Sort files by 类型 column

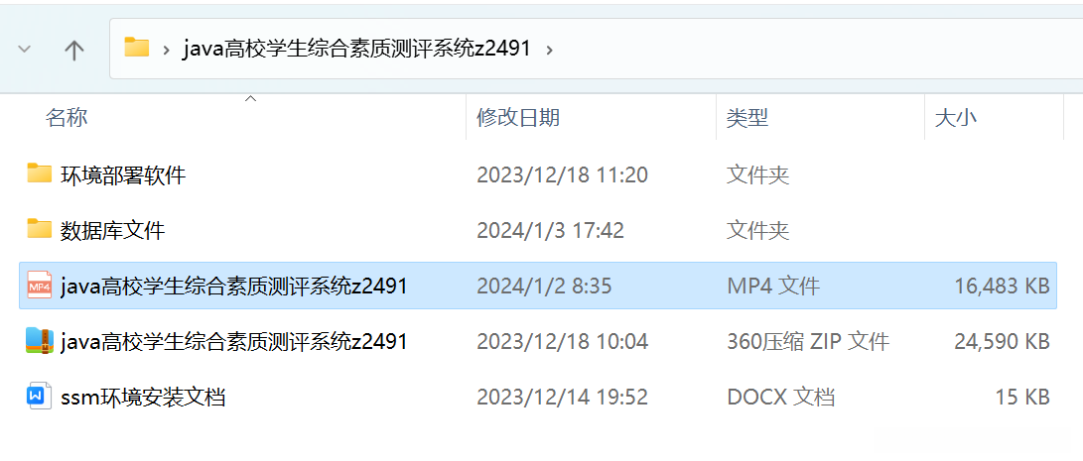tap(747, 117)
